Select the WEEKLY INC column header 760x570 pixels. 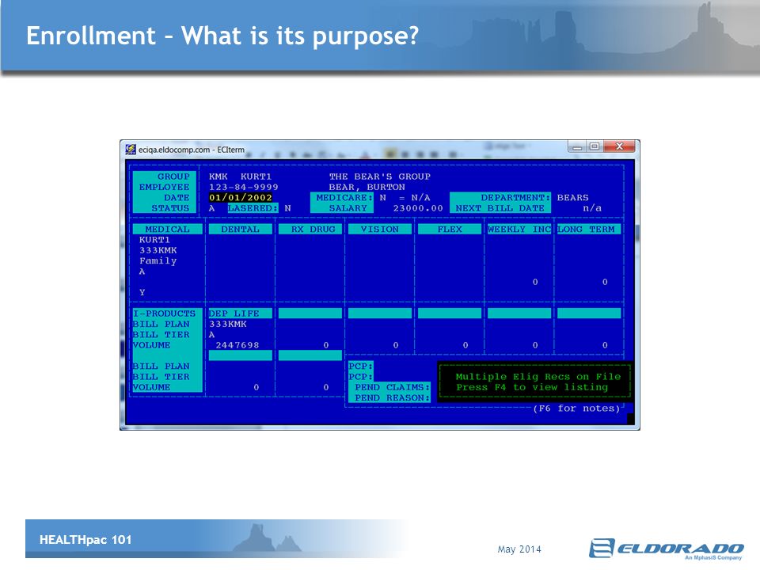coord(519,230)
